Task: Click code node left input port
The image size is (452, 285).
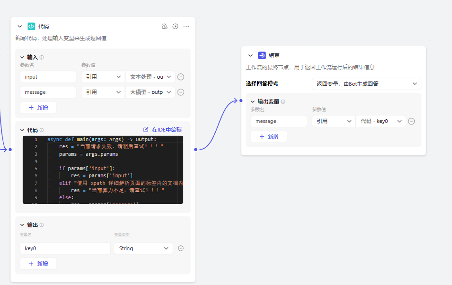Action: pos(10,149)
